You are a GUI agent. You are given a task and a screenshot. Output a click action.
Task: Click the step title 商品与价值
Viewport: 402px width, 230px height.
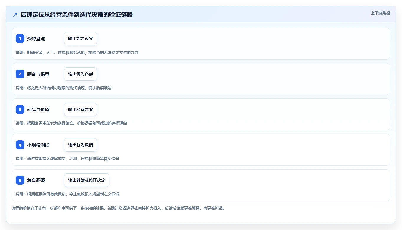click(x=38, y=109)
